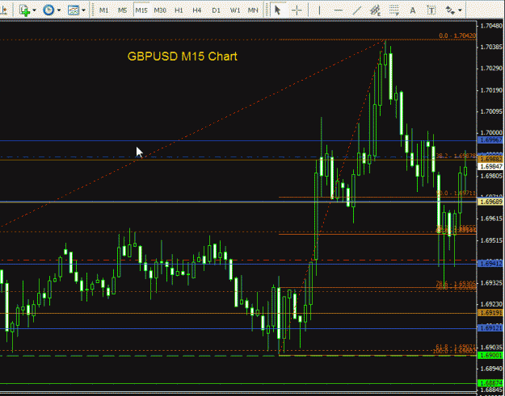Click the 1.69230 price scale value
The width and height of the screenshot is (505, 396).
coord(491,304)
